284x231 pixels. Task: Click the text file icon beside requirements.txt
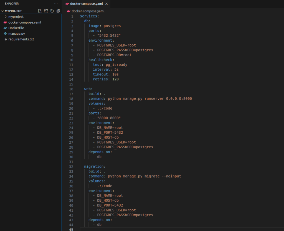tap(5, 39)
